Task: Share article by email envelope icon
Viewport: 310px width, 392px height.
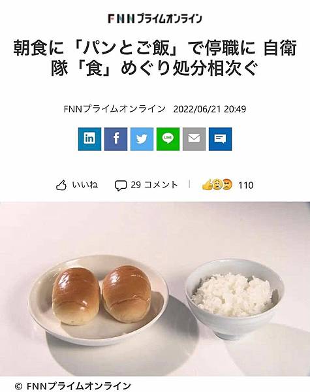Action: (194, 139)
